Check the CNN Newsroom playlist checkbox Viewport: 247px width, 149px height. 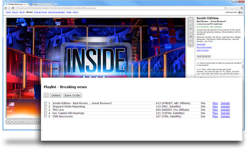(46, 116)
